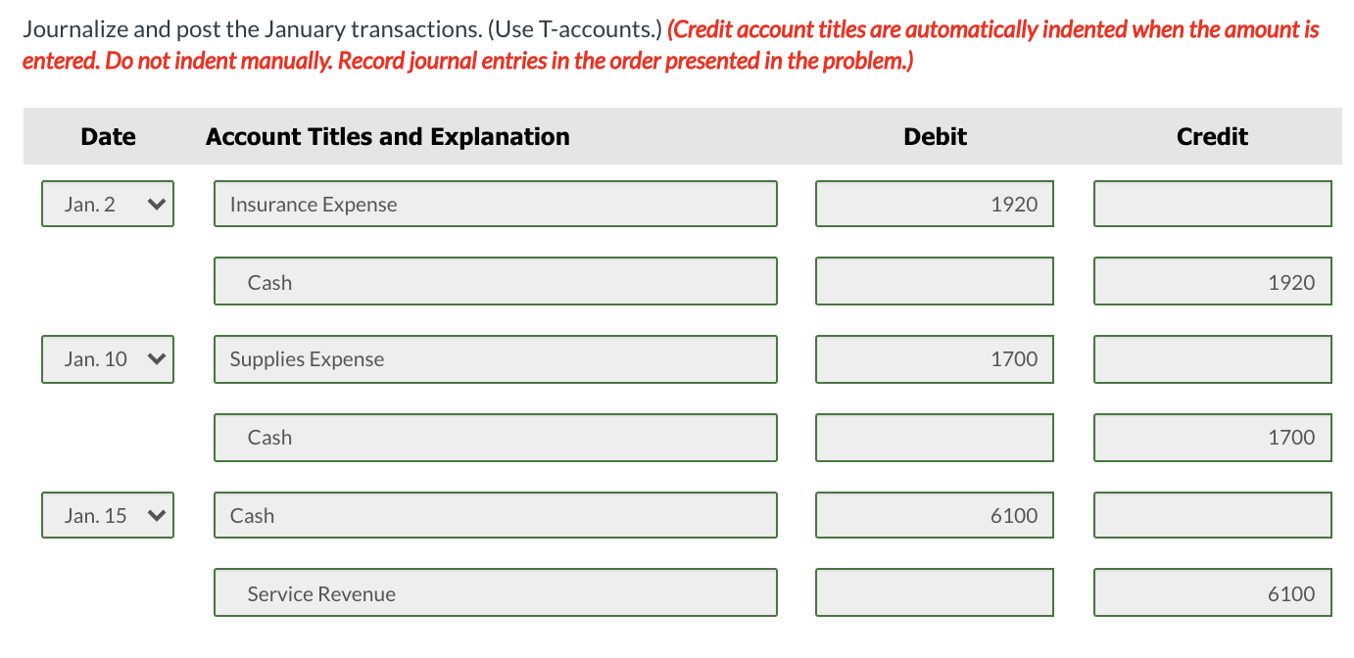Open the Jan. 2 date dropdown
The image size is (1354, 658).
point(108,204)
